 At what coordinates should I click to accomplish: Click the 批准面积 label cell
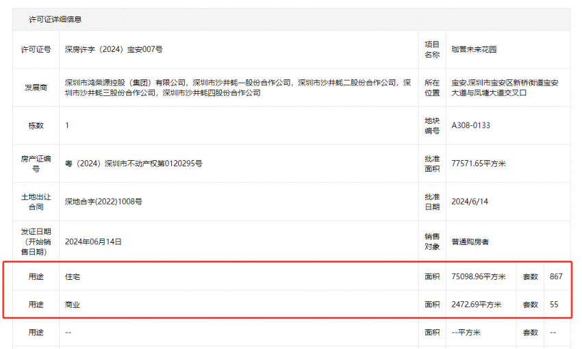pos(432,164)
